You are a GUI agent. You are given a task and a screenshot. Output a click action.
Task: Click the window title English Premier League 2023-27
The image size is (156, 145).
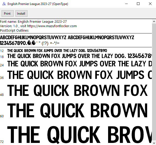coord(38,4)
